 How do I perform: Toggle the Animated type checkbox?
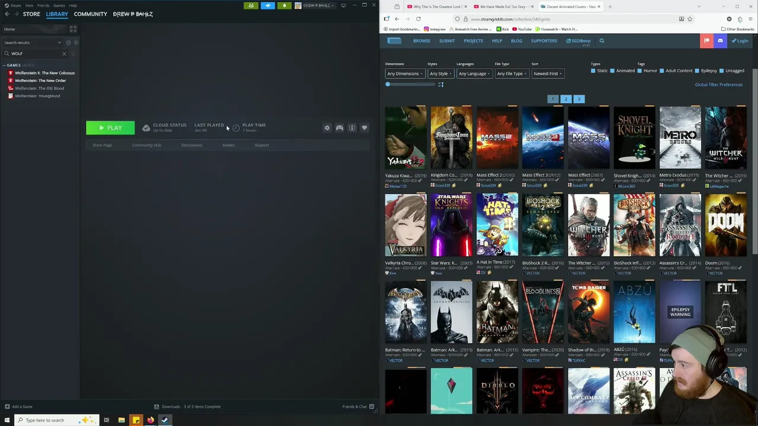coord(612,71)
